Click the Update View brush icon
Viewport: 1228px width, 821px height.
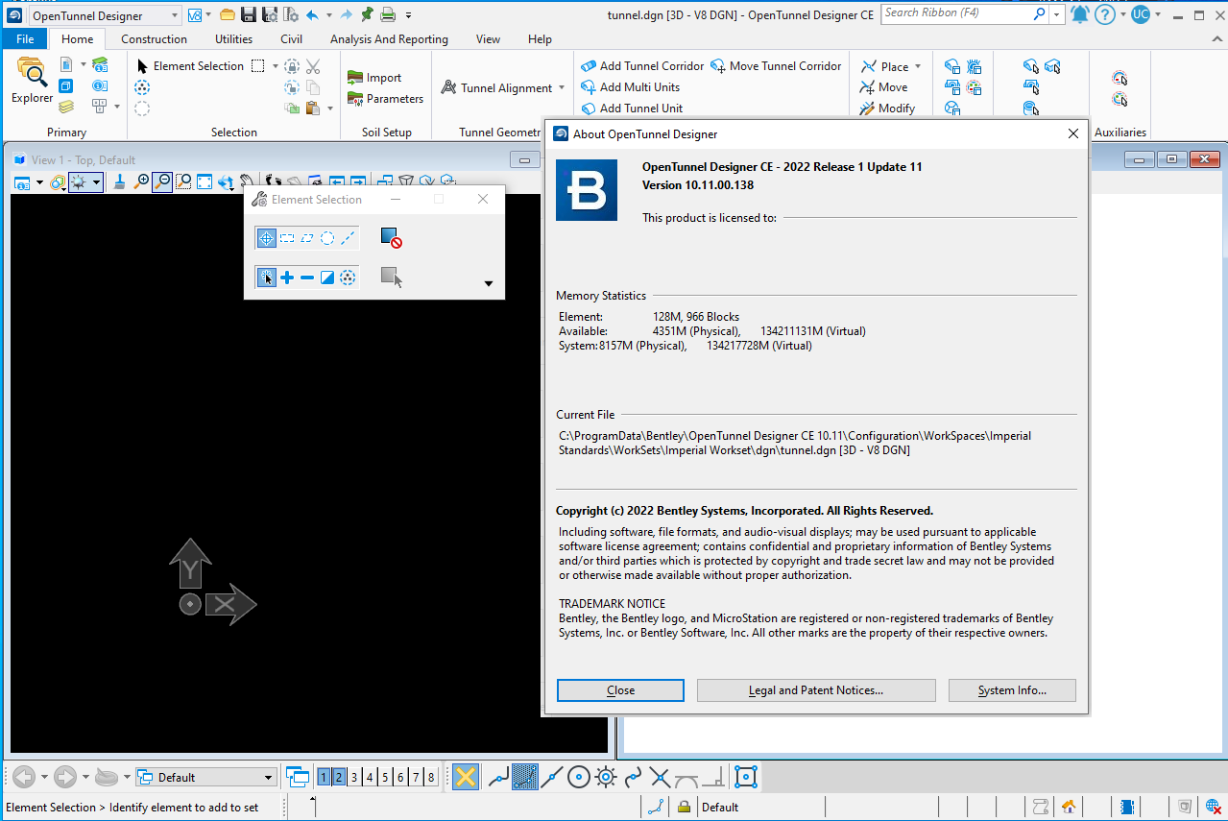click(120, 181)
